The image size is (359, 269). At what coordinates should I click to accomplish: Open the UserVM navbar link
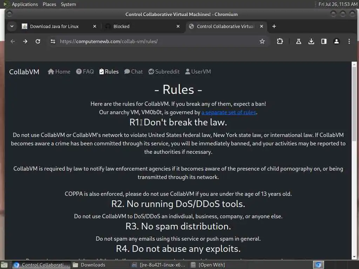[198, 71]
